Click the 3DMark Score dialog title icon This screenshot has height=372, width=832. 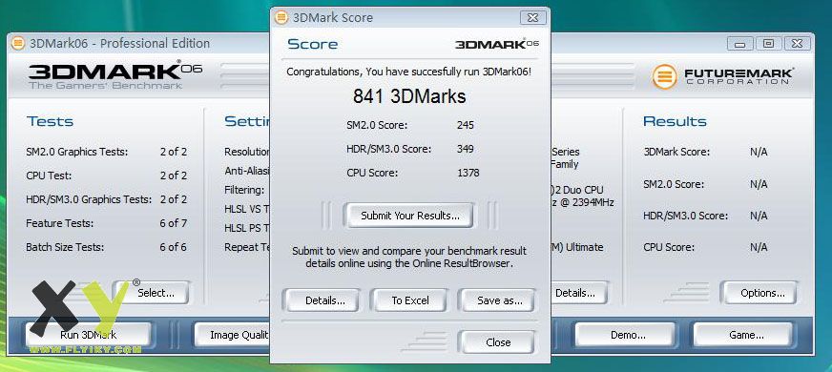tap(281, 17)
